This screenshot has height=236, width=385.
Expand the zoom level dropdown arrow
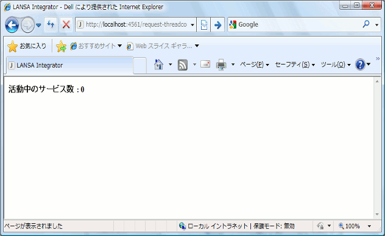coord(369,226)
